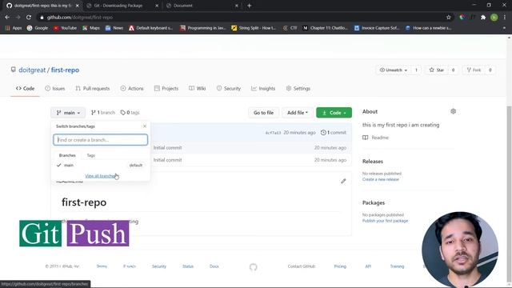Open the main branch dropdown button
This screenshot has width=512, height=288.
point(68,113)
